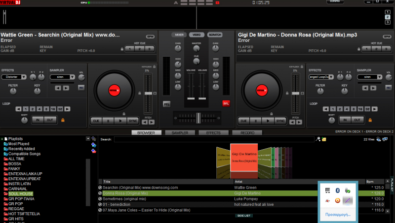Viewport: 395px width, 223px height.
Task: Switch to the MIXER panel tab
Action: tap(179, 34)
